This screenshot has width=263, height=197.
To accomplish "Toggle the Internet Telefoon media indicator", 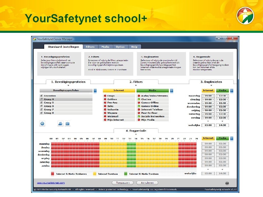I will [139, 109].
